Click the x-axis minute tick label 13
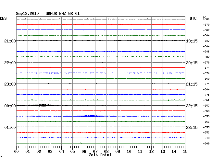 click(x=163, y=152)
